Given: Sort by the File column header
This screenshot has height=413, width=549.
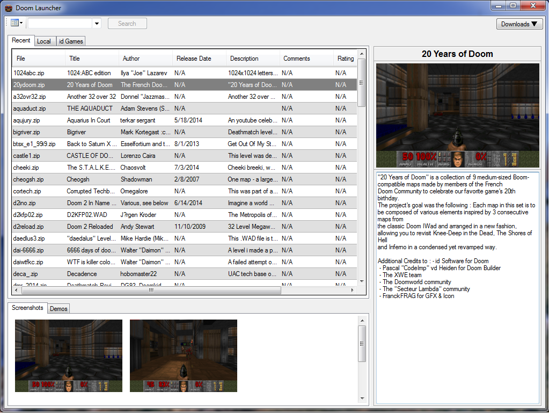Looking at the screenshot, I should [39, 59].
